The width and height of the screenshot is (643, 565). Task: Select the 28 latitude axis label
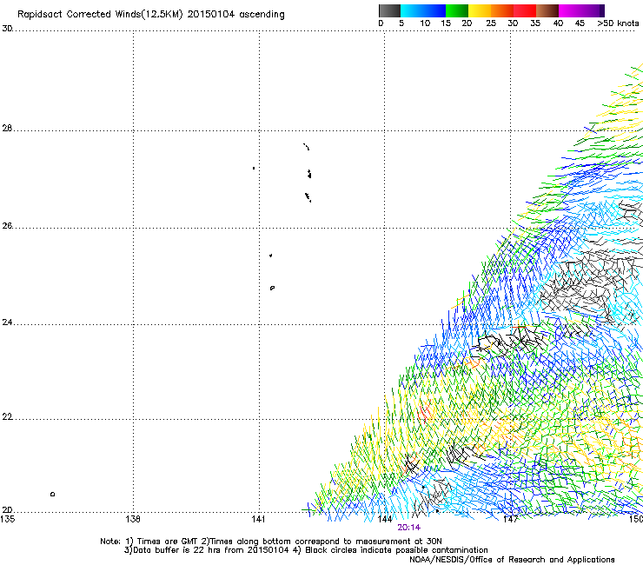(7, 128)
